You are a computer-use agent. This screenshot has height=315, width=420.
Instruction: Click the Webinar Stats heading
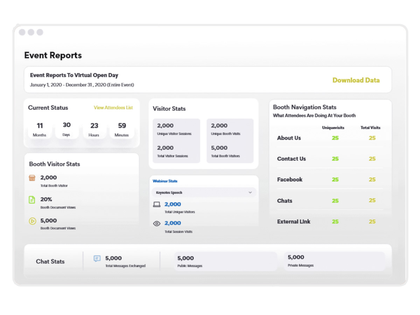pos(165,181)
